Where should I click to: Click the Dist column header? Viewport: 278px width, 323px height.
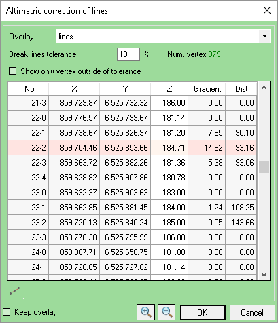tap(241, 89)
